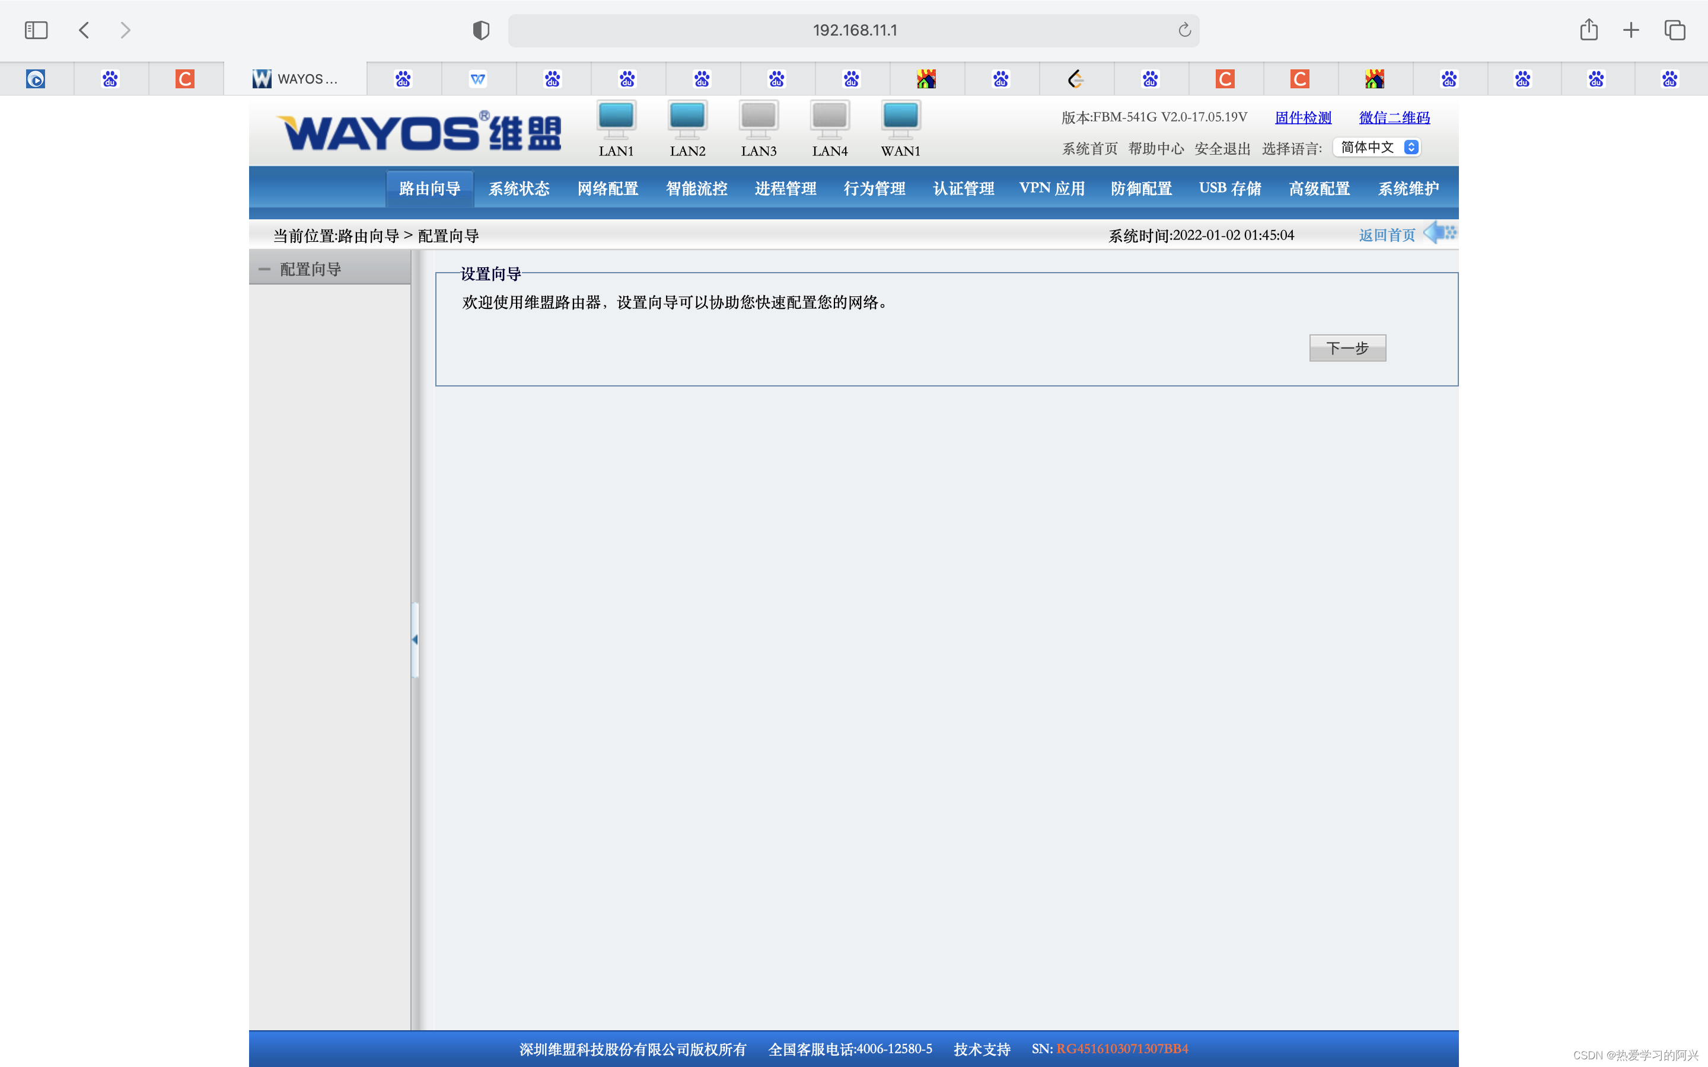Open the 固件检测 link
This screenshot has height=1067, width=1708.
1302,118
